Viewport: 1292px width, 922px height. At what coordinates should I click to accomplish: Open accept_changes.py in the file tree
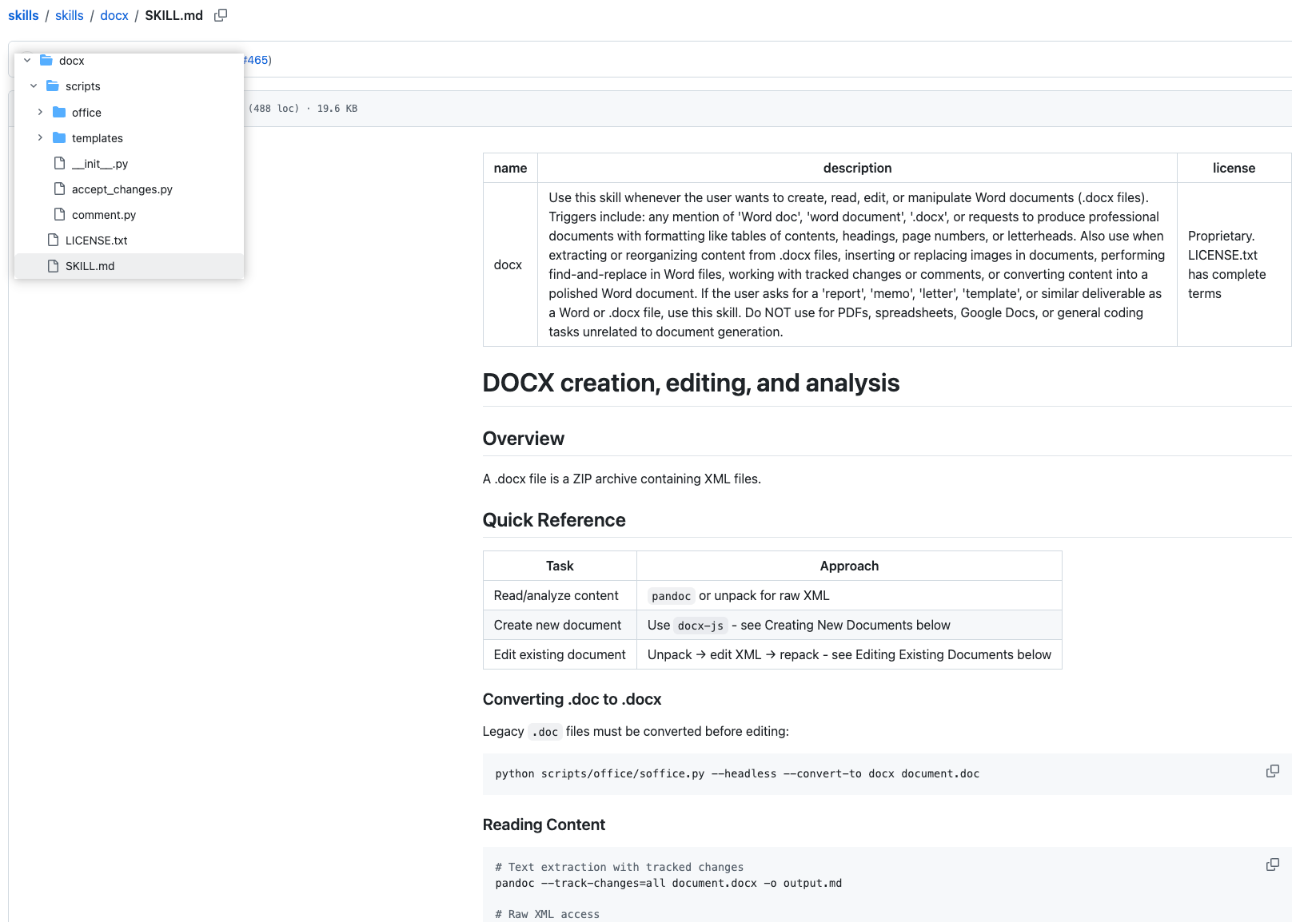(130, 189)
